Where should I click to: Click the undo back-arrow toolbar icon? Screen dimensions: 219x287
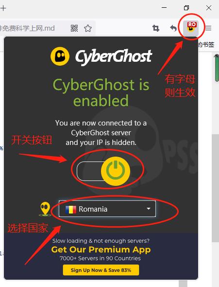[x=173, y=28]
